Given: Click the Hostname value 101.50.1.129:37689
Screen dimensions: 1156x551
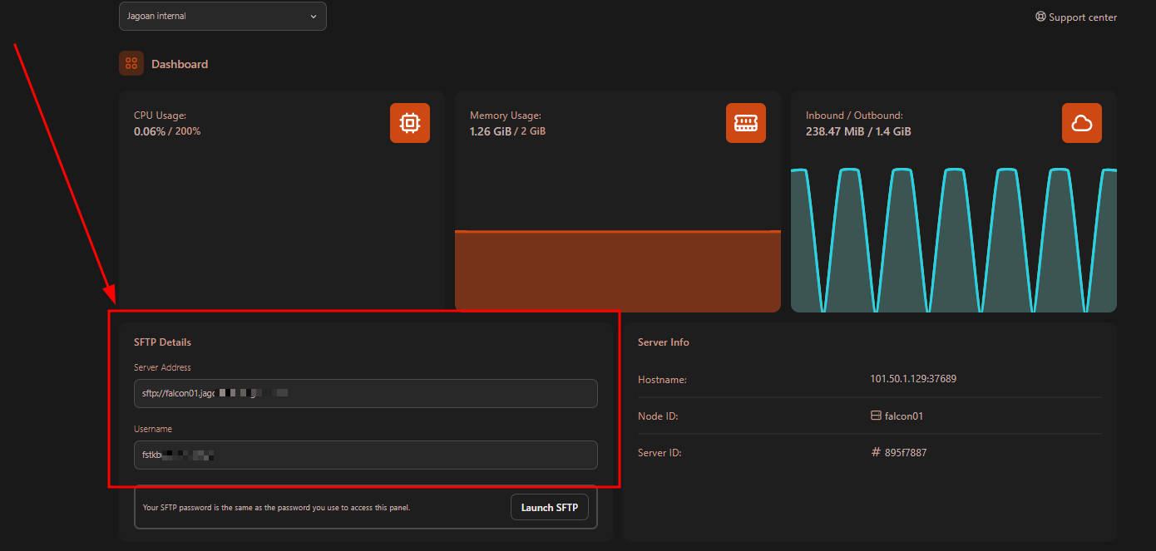Looking at the screenshot, I should click(913, 379).
